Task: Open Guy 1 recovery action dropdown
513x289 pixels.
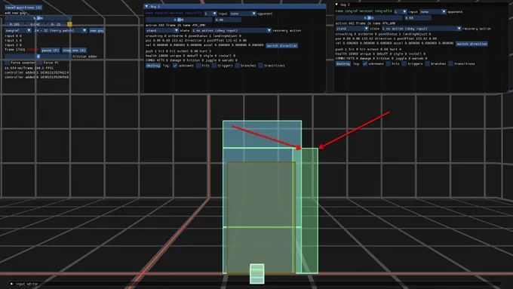Action: 232,30
